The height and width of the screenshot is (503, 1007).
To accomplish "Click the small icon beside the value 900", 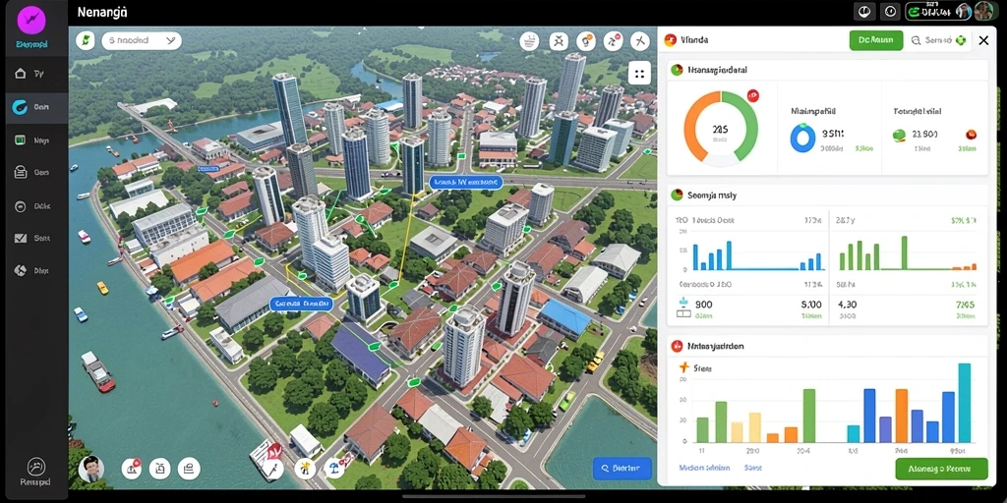I will (x=683, y=307).
